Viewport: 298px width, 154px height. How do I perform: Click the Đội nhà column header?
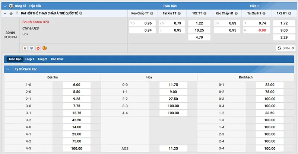(53, 77)
